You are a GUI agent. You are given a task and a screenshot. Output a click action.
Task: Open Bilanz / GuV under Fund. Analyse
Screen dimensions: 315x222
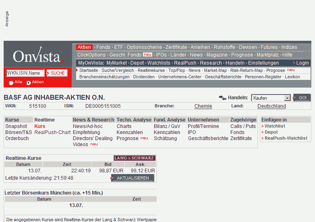point(167,126)
